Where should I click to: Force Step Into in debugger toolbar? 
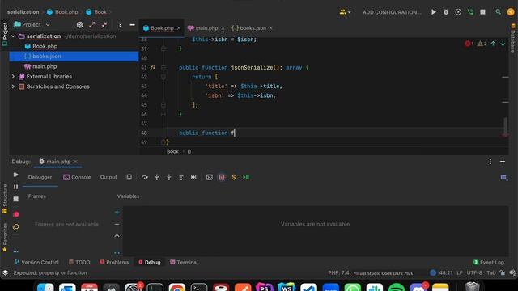tap(169, 177)
